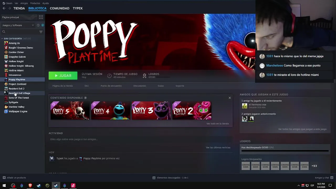
Task: Open the BIBLIOTECA tab
Action: 37,8
